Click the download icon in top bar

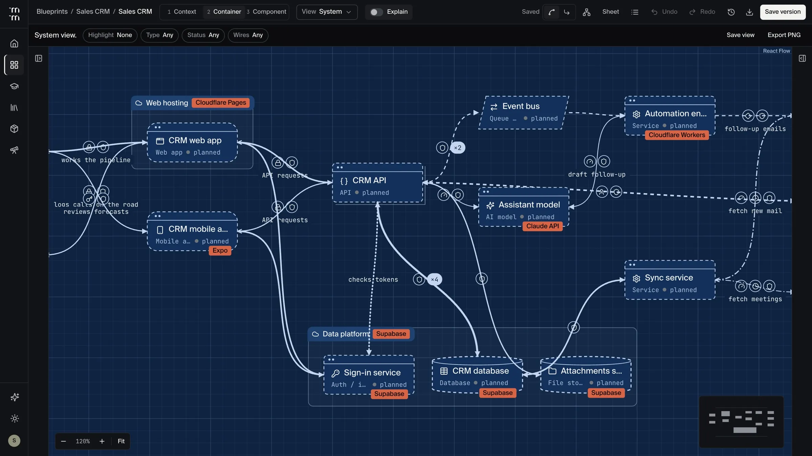tap(749, 12)
